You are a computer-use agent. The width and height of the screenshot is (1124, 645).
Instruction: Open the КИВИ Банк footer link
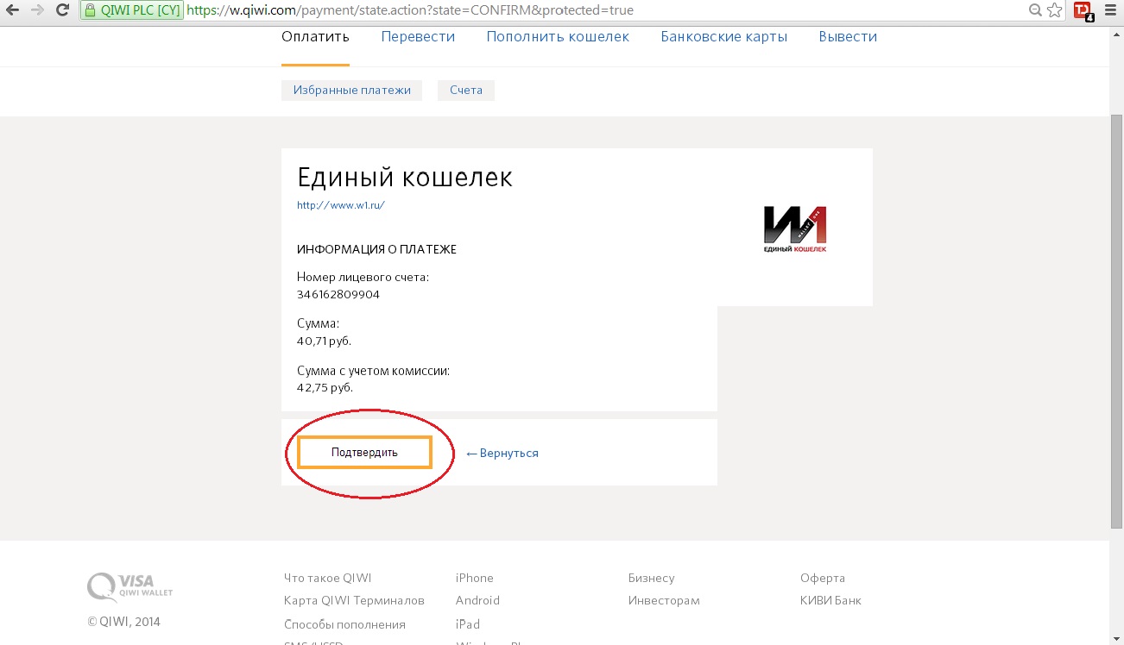830,600
